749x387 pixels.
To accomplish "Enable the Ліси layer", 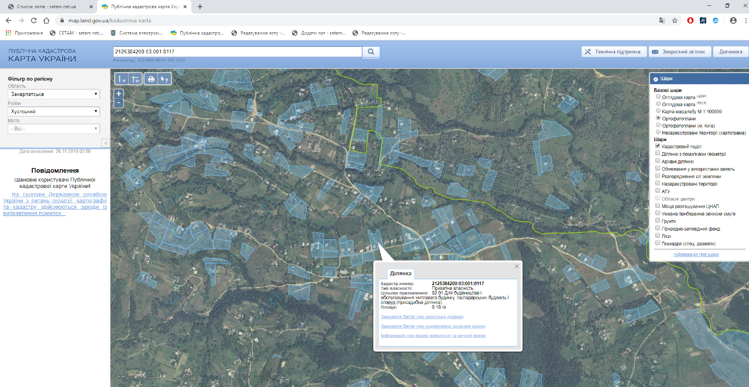I will tap(658, 236).
